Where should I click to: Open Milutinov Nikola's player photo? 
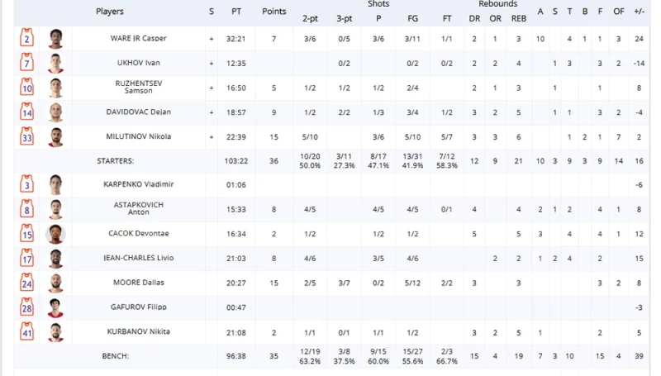[55, 136]
